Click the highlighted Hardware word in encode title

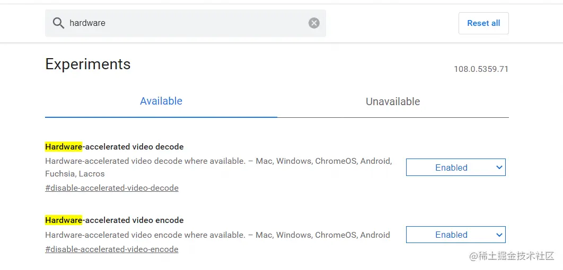pyautogui.click(x=64, y=220)
